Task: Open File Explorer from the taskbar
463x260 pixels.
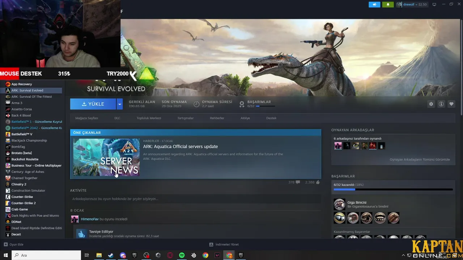Action: click(x=99, y=255)
